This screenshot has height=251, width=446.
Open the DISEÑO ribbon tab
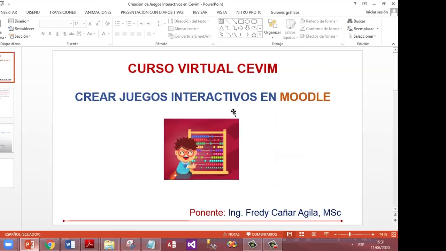[x=33, y=12]
